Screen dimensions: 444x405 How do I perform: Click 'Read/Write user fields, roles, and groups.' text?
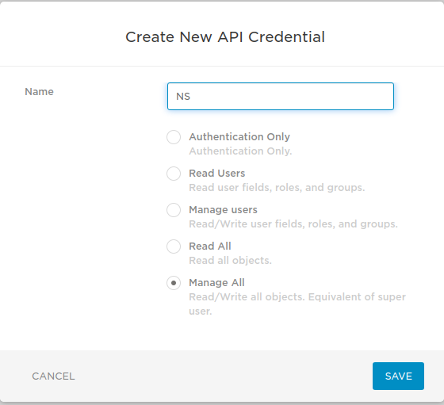pyautogui.click(x=293, y=224)
